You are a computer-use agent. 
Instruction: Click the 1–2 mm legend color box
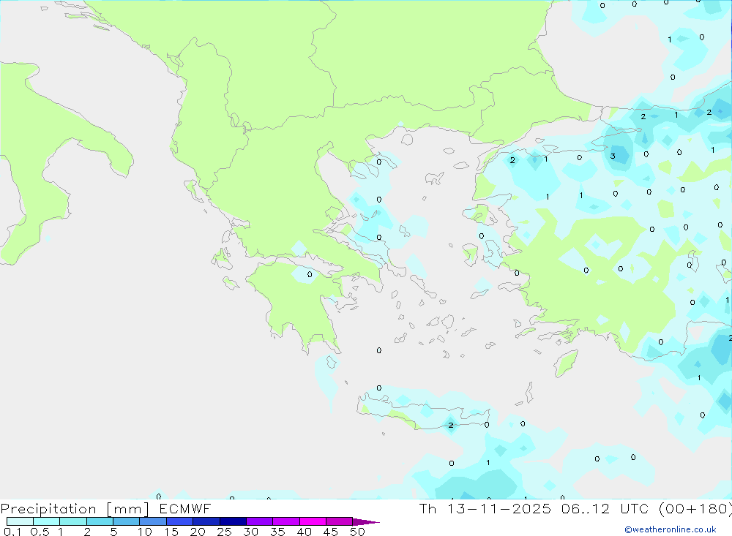(72, 521)
